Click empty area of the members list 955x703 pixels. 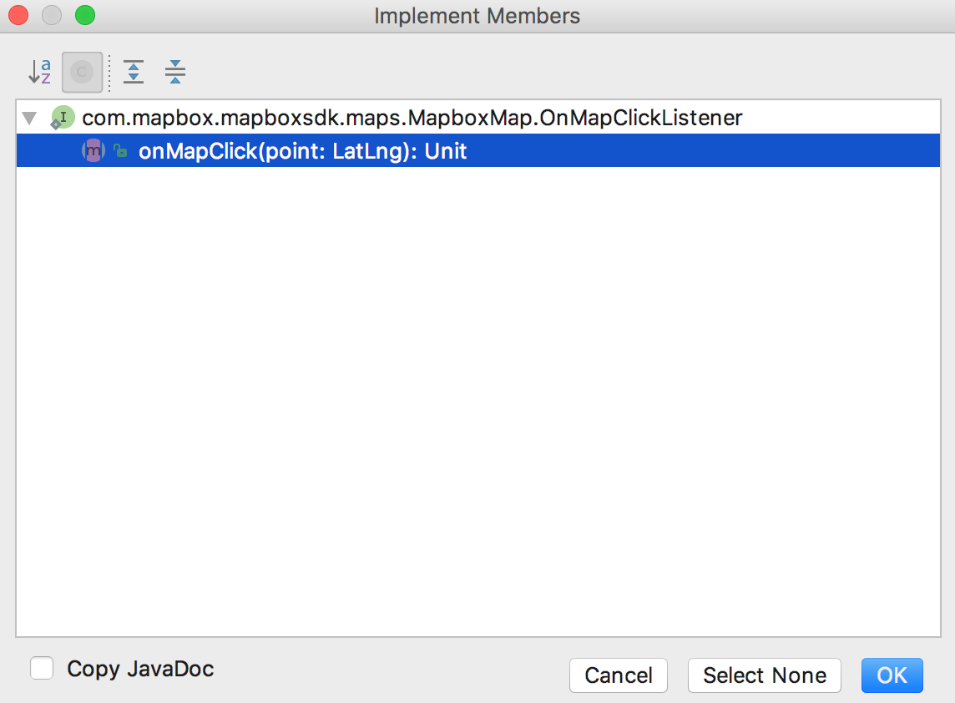[x=478, y=402]
